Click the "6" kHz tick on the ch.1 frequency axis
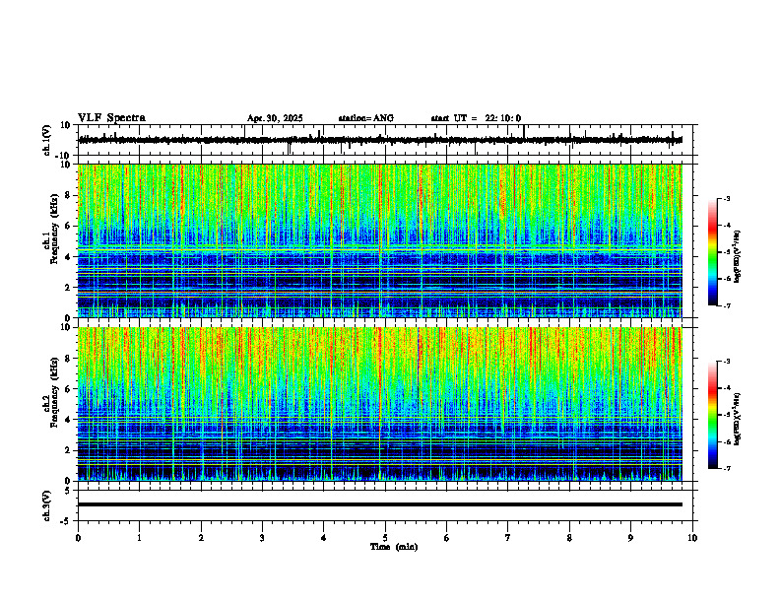Screen dimensions: 780x603 (x=68, y=227)
